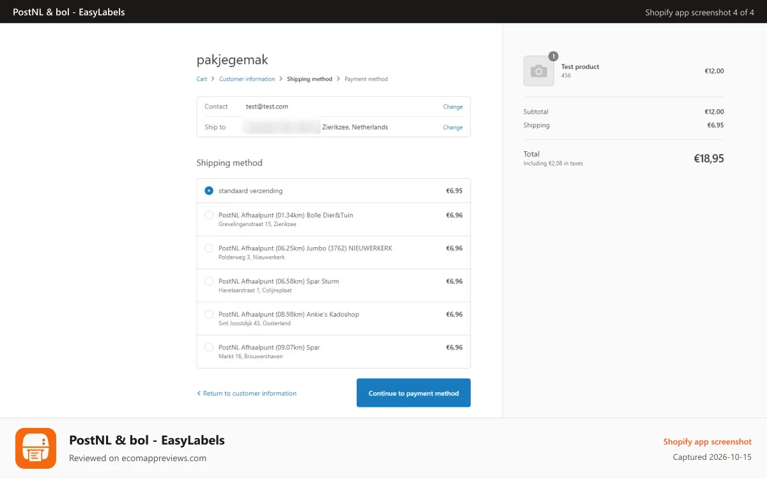Select Afhaalpunt Bolle Dier&Tuin radio button
The height and width of the screenshot is (479, 767).
click(x=209, y=215)
